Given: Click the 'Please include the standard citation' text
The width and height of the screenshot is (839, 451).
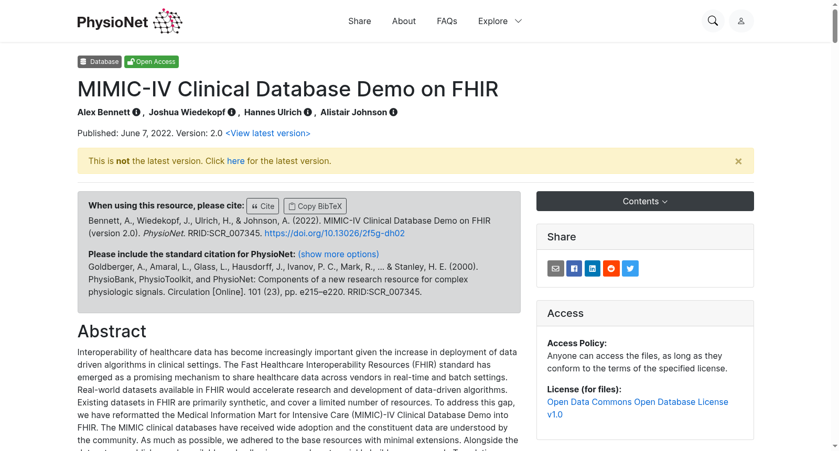Looking at the screenshot, I should pos(192,254).
